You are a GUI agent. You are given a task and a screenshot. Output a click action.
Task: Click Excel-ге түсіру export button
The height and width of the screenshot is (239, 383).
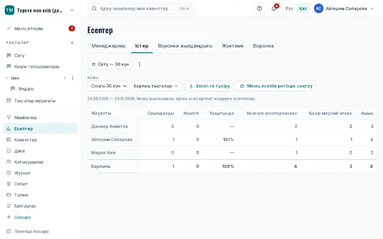click(x=209, y=86)
